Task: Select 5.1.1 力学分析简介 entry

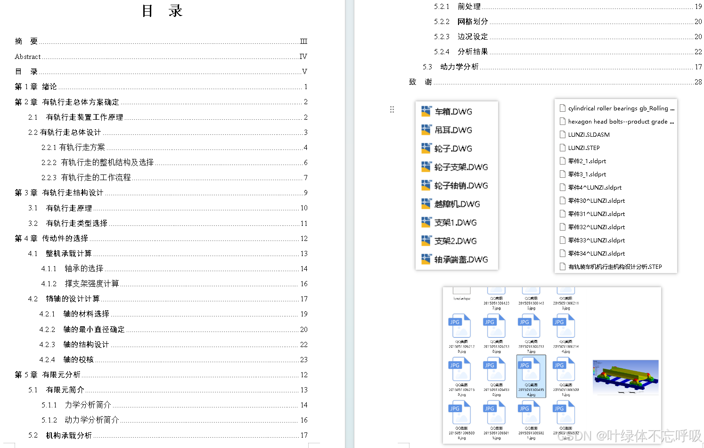Action: (174, 405)
